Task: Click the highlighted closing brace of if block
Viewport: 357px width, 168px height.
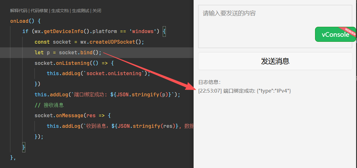Action: [x=24, y=147]
